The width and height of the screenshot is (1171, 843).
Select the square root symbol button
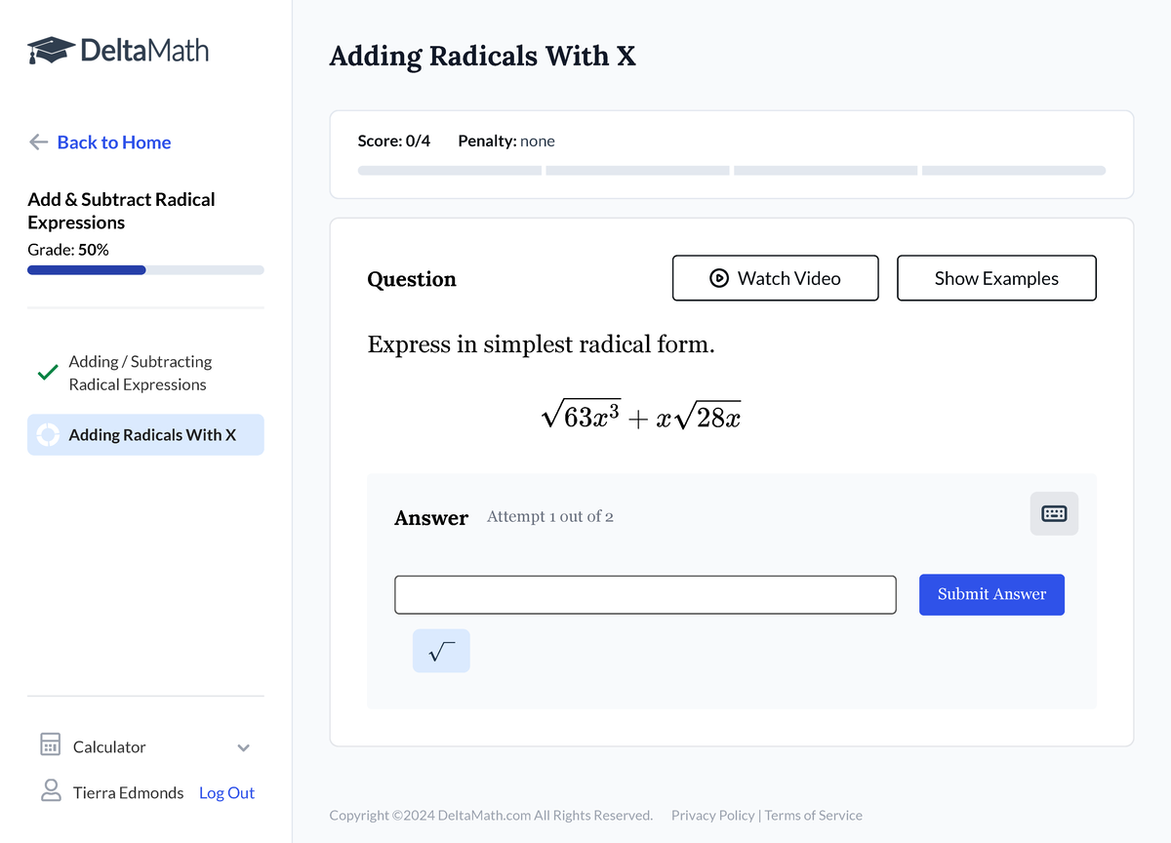tap(441, 651)
